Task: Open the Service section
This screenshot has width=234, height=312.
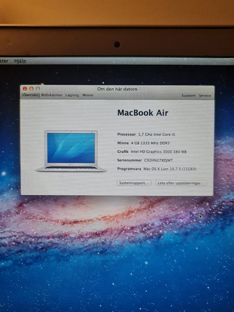Action: [x=205, y=96]
